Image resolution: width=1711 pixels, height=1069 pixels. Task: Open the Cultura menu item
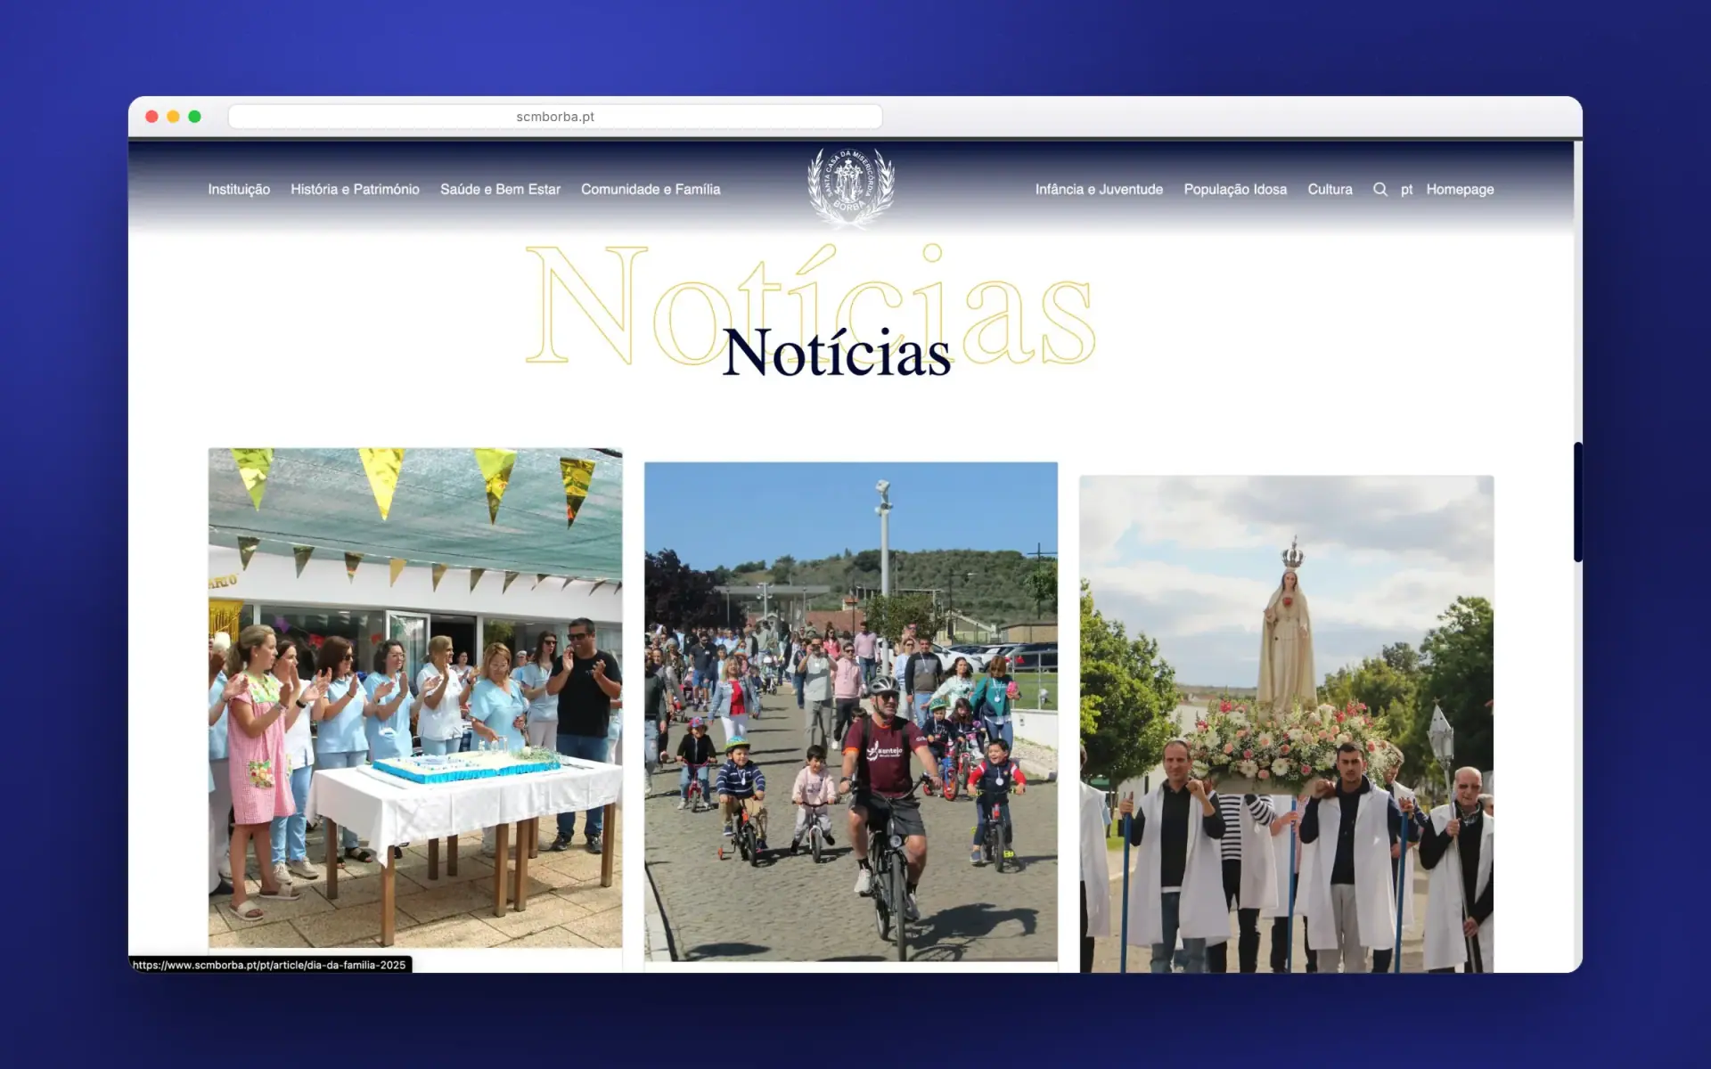coord(1330,190)
